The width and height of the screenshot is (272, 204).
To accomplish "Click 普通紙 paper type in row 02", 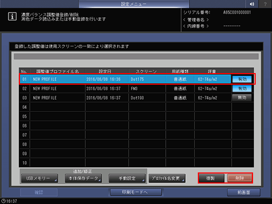I will (180, 88).
